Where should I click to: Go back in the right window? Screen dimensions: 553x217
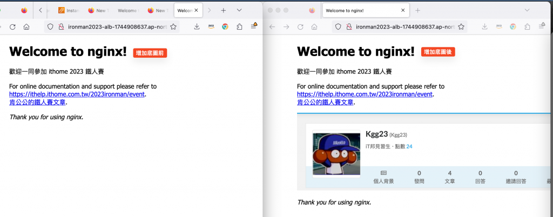pyautogui.click(x=272, y=27)
